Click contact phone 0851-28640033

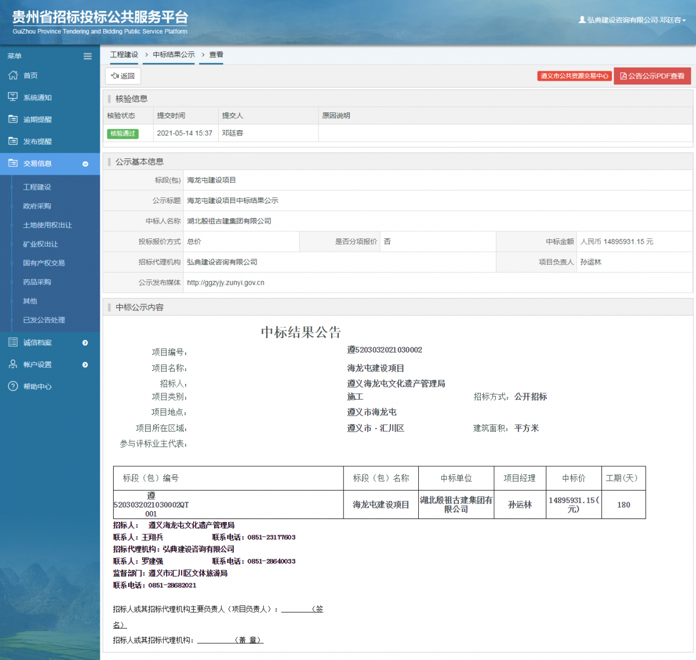[x=271, y=561]
